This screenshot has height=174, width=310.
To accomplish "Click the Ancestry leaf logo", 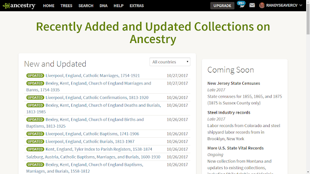I will coord(19,5).
